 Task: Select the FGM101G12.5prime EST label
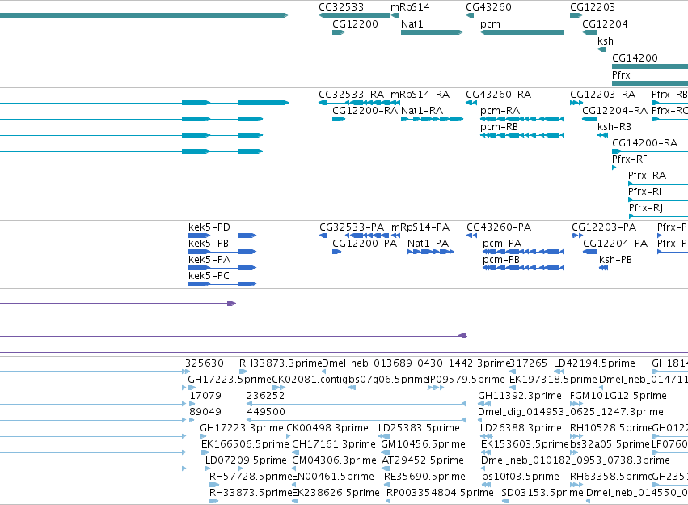coord(618,396)
